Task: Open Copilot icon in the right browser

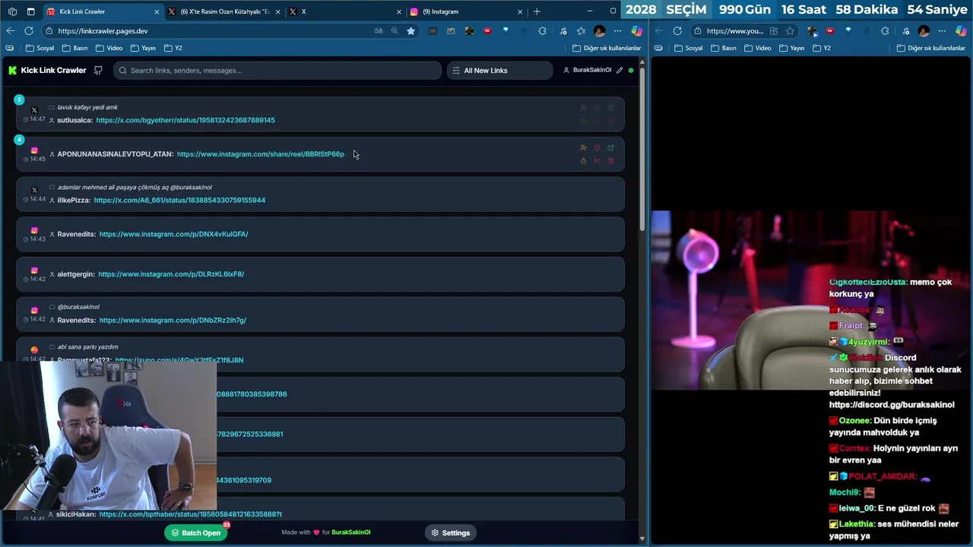Action: tap(960, 31)
